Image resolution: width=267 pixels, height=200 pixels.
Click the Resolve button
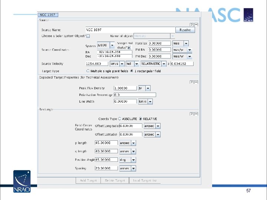coord(185,30)
